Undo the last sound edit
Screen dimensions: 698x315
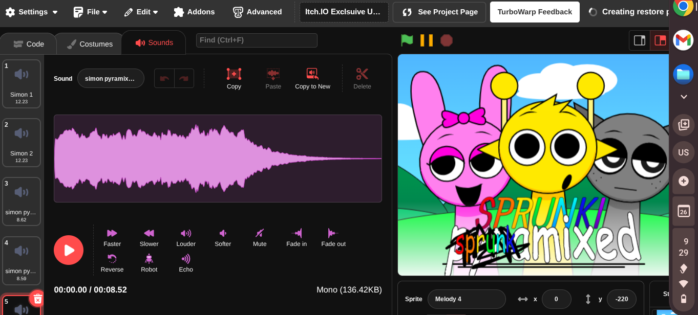click(164, 78)
